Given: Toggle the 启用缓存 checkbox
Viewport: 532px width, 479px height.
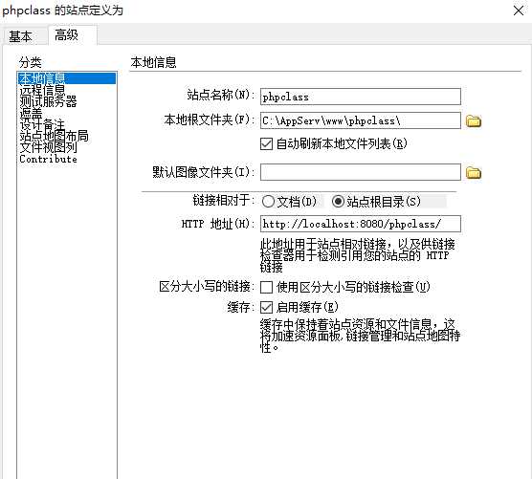Looking at the screenshot, I should [x=266, y=308].
